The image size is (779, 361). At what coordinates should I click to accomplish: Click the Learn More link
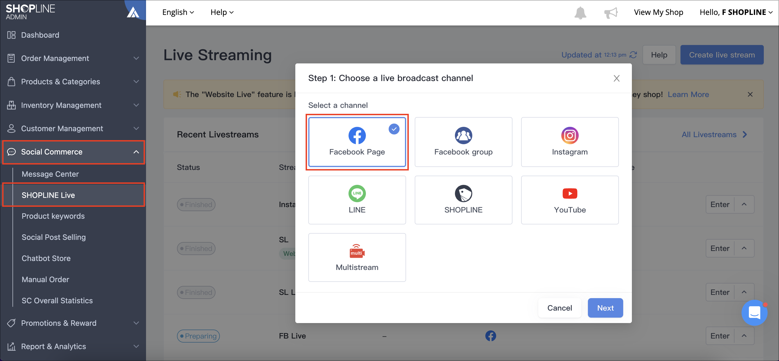click(688, 95)
